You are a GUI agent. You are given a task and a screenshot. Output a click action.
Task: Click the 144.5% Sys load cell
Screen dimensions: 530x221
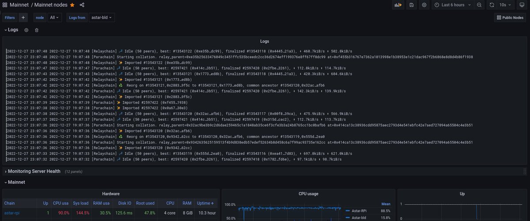(x=81, y=213)
